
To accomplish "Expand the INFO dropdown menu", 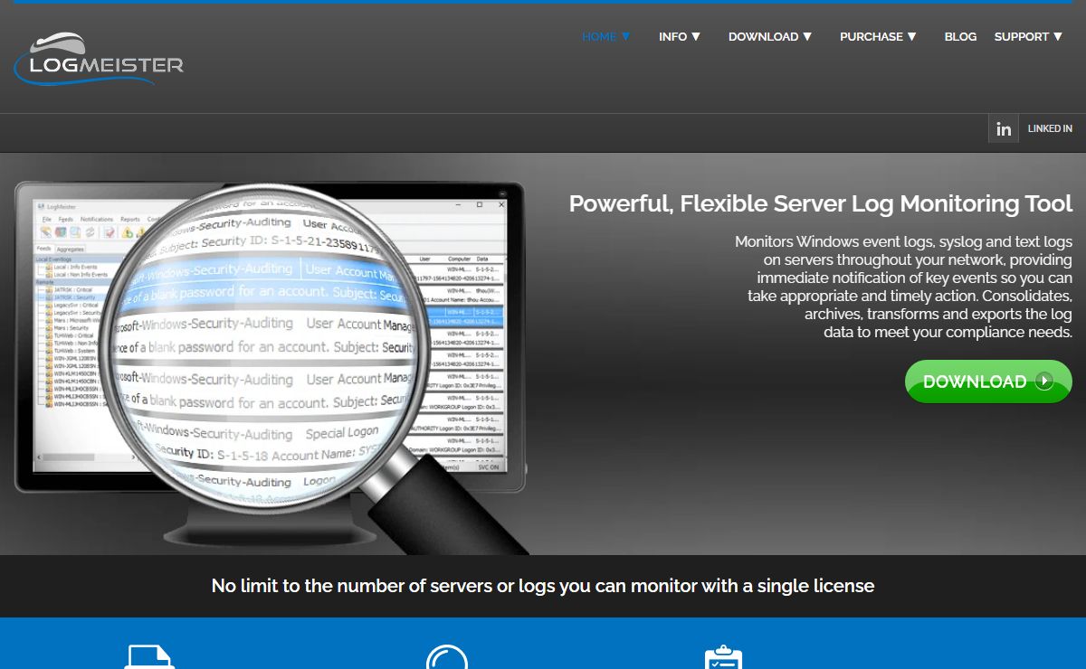I will [680, 37].
